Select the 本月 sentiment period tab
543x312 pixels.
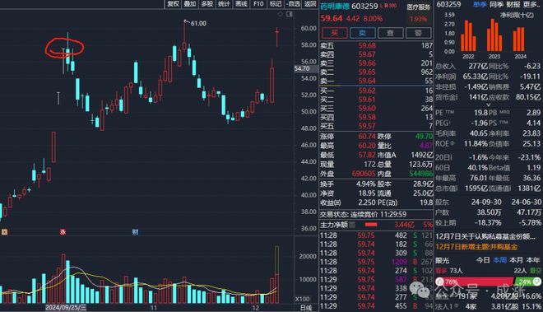pos(517,260)
